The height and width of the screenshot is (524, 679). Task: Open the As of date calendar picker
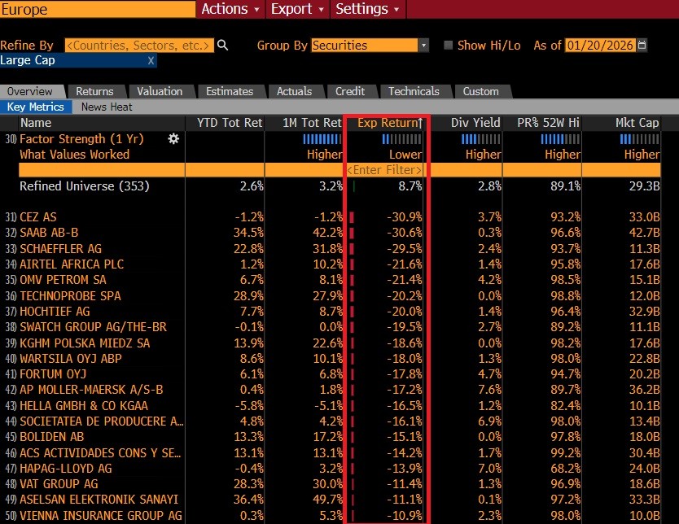click(642, 46)
